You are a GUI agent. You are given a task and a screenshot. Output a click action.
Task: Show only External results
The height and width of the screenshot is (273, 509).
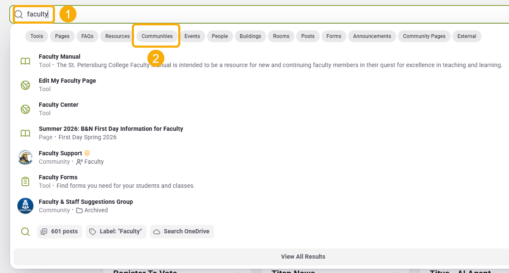coord(467,36)
